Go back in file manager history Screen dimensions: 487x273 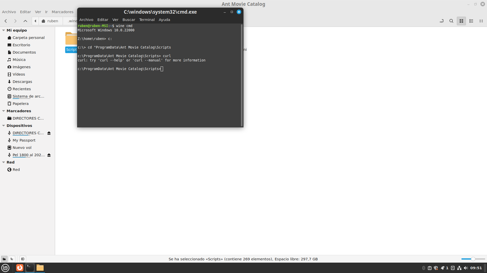(x=6, y=21)
